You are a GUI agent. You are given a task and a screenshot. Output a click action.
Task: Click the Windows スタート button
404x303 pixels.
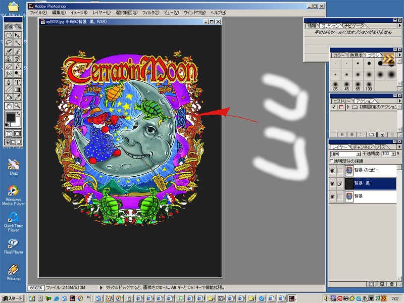tap(12, 298)
